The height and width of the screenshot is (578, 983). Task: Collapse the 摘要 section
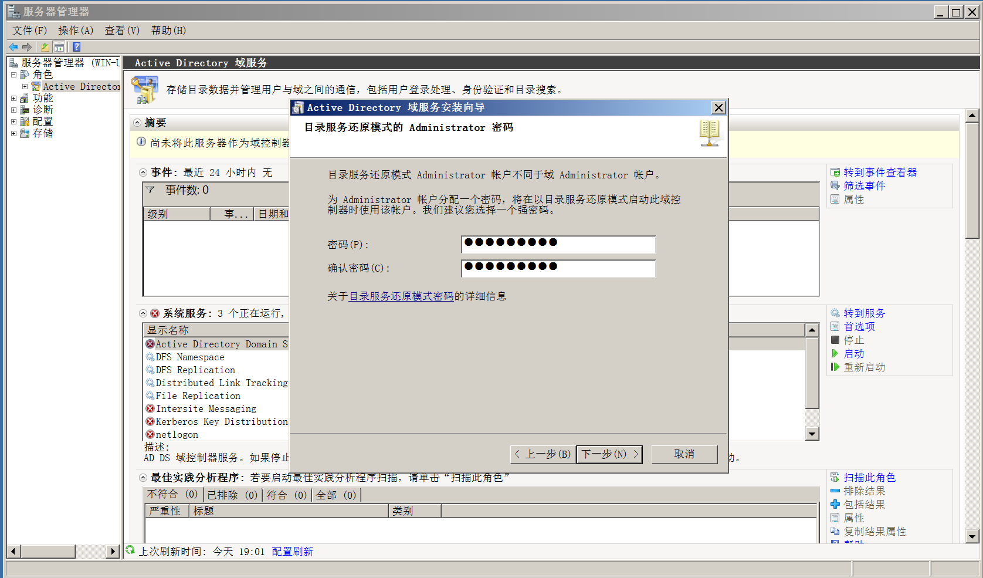tap(137, 123)
